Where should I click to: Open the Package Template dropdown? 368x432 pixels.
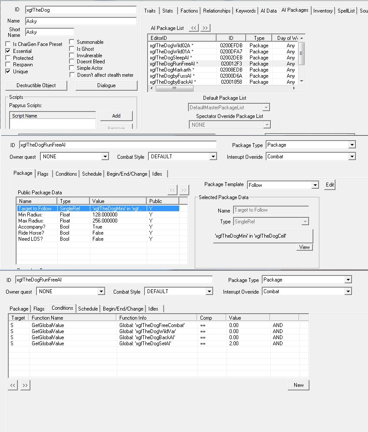coord(315,185)
